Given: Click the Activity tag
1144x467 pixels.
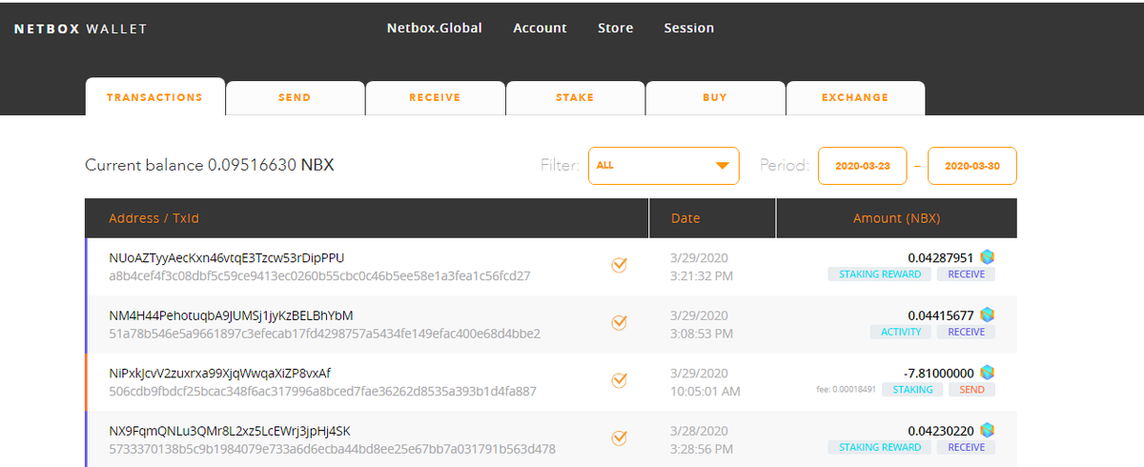Looking at the screenshot, I should coord(901,332).
